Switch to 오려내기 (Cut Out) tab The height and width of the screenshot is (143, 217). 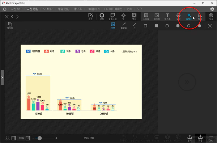48,9
